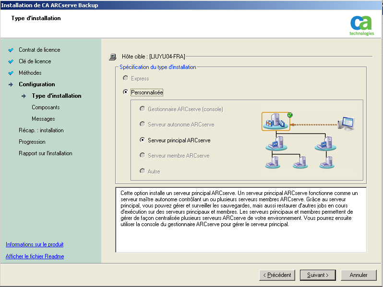Select the Express installation radio button
383x287 pixels.
pos(125,78)
